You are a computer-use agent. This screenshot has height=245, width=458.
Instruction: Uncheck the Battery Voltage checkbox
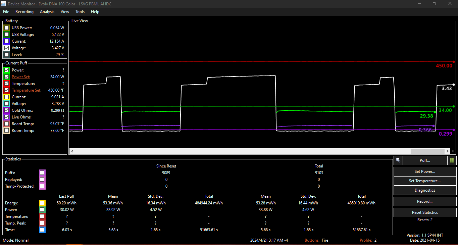coord(7,48)
